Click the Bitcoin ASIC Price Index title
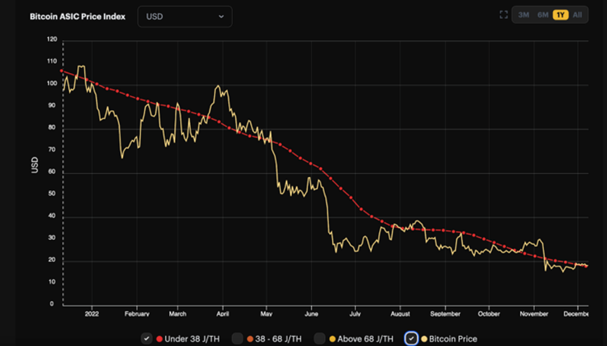This screenshot has height=346, width=607. 77,16
